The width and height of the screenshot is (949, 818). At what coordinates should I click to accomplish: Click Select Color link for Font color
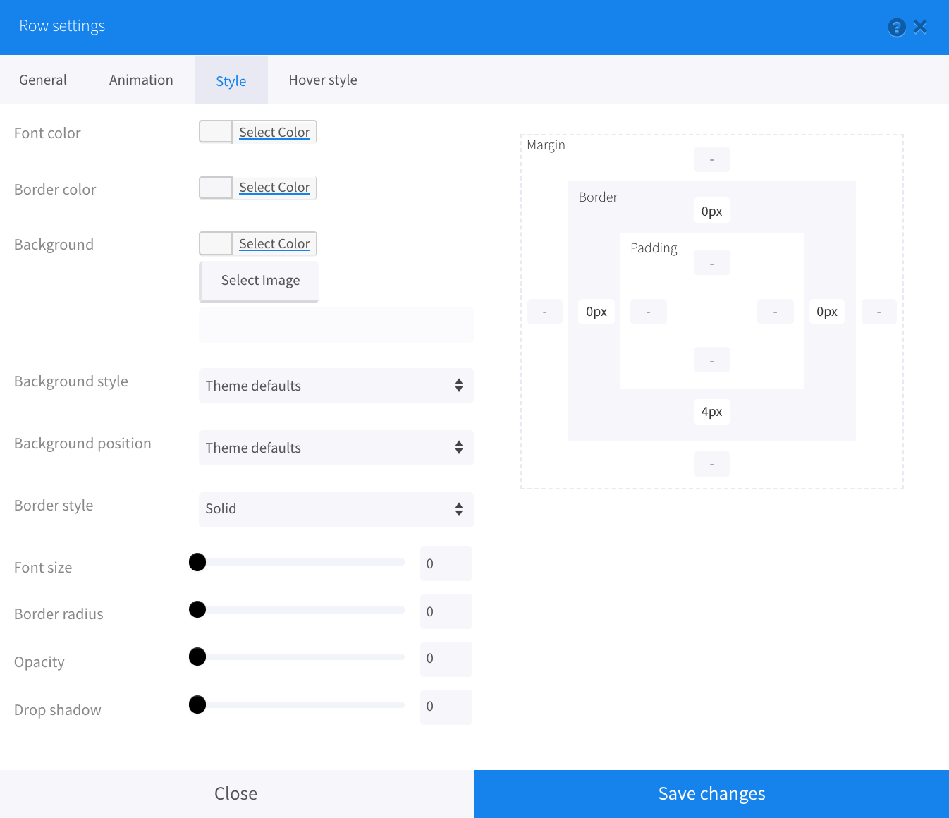(274, 133)
